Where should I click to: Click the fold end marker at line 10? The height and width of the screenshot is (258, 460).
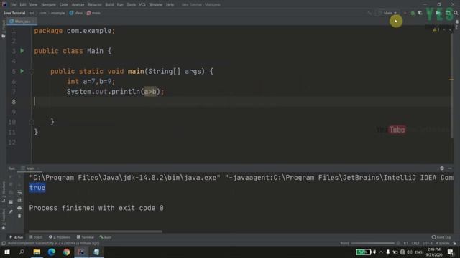[x=32, y=122]
